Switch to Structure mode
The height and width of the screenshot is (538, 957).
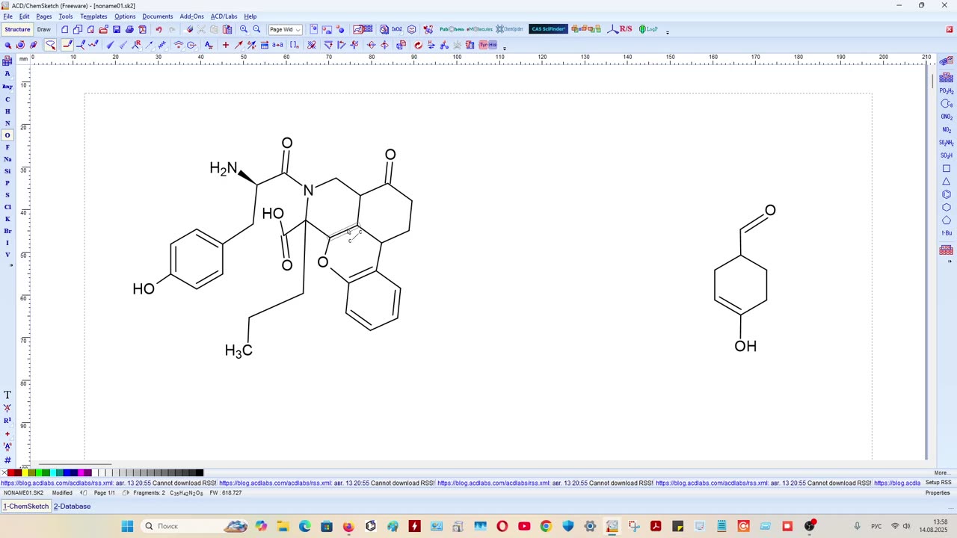point(17,29)
